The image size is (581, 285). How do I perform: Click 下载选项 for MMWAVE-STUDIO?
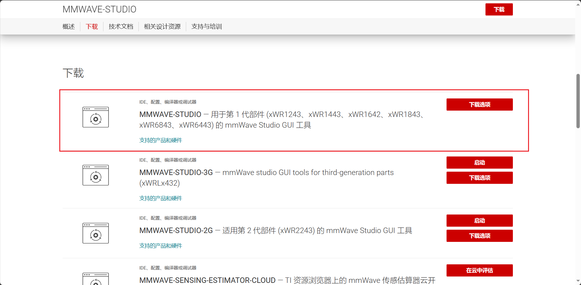480,105
